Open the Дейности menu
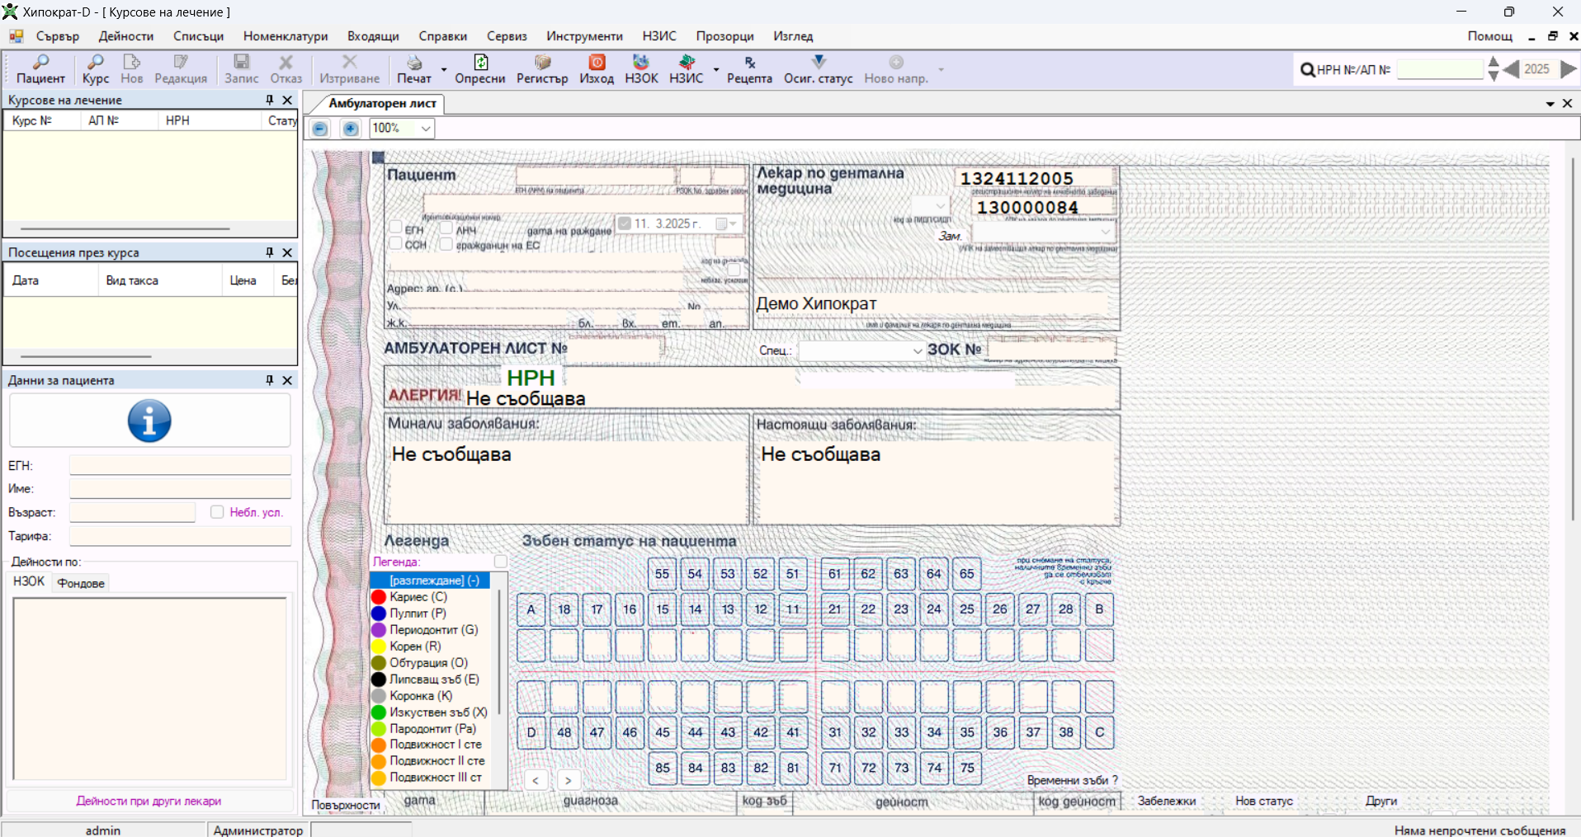The width and height of the screenshot is (1581, 837). (x=126, y=36)
